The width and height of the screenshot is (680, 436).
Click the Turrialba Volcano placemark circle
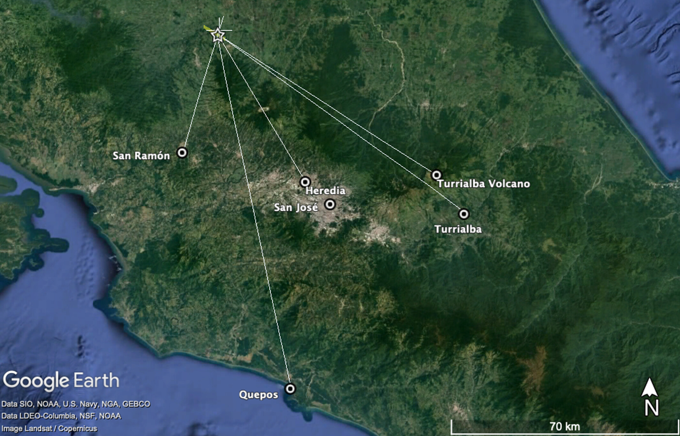[x=436, y=175]
